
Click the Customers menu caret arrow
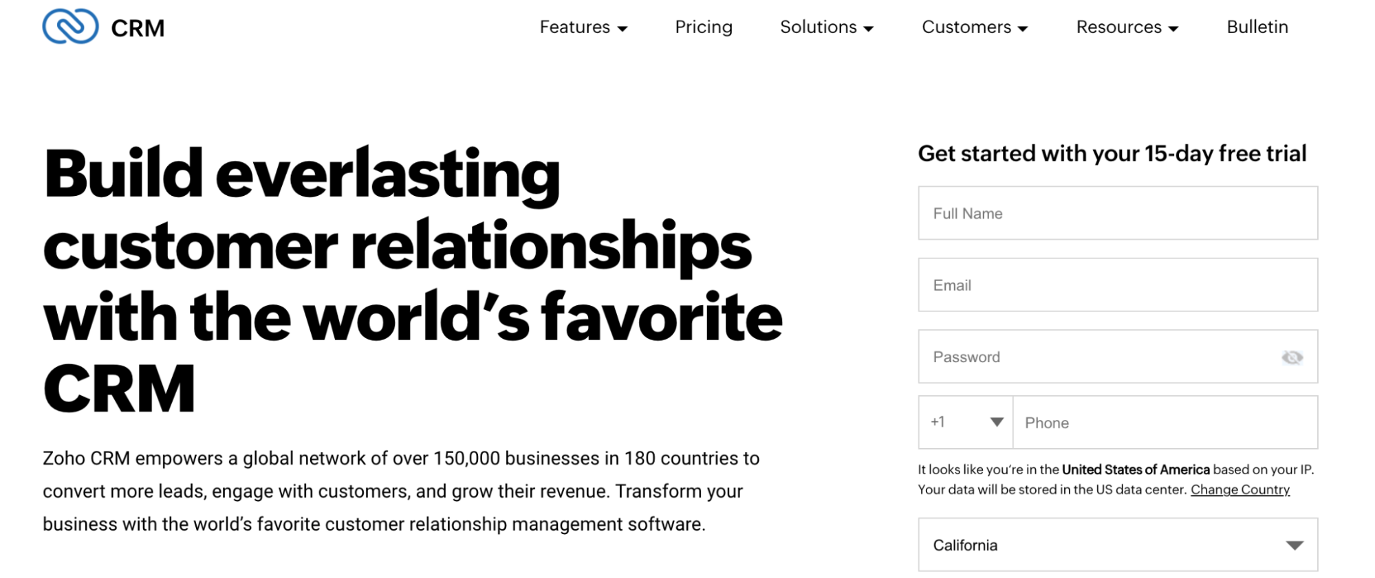pos(1023,29)
